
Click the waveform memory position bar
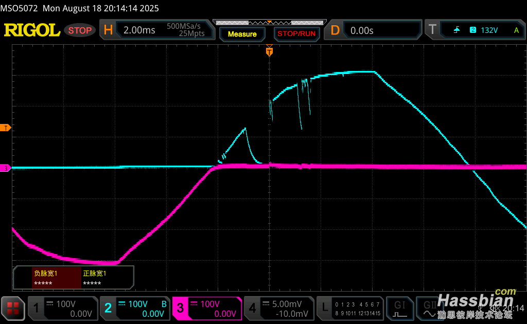pyautogui.click(x=269, y=22)
